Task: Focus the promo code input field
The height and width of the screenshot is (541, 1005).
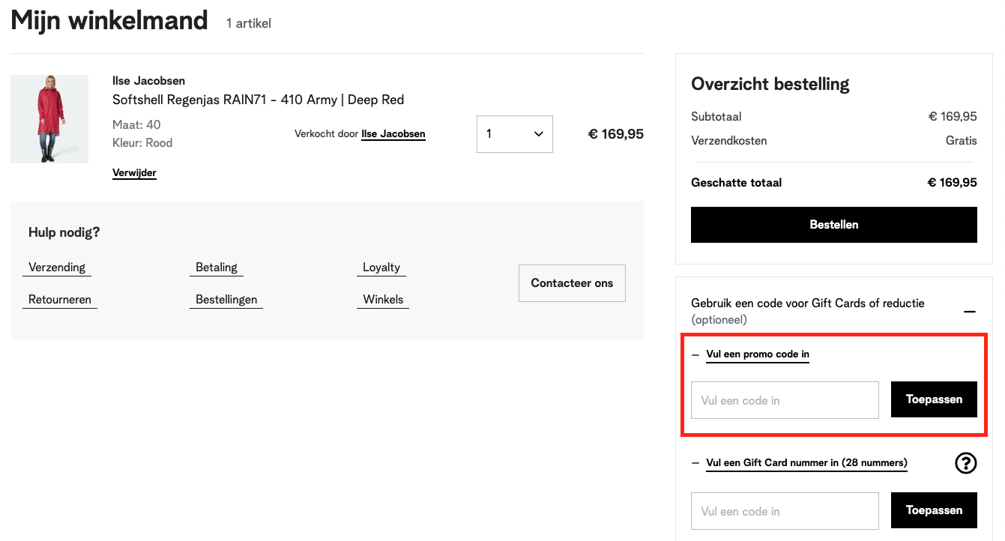Action: point(785,400)
